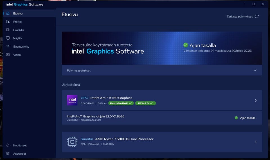Click the Näyttö monitor icon
Image resolution: width=270 pixels, height=160 pixels.
click(x=8, y=38)
